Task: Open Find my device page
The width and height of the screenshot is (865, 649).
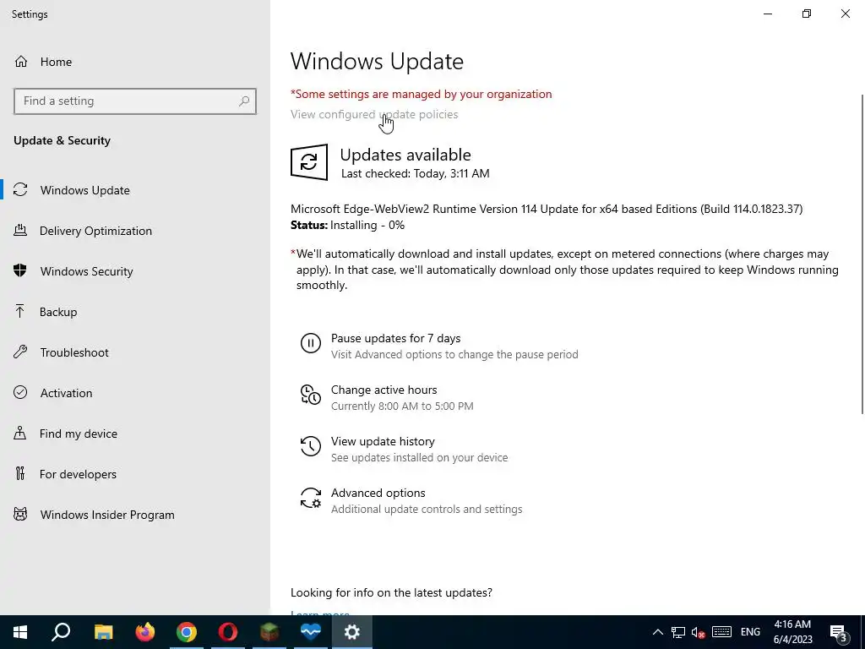Action: click(135, 434)
